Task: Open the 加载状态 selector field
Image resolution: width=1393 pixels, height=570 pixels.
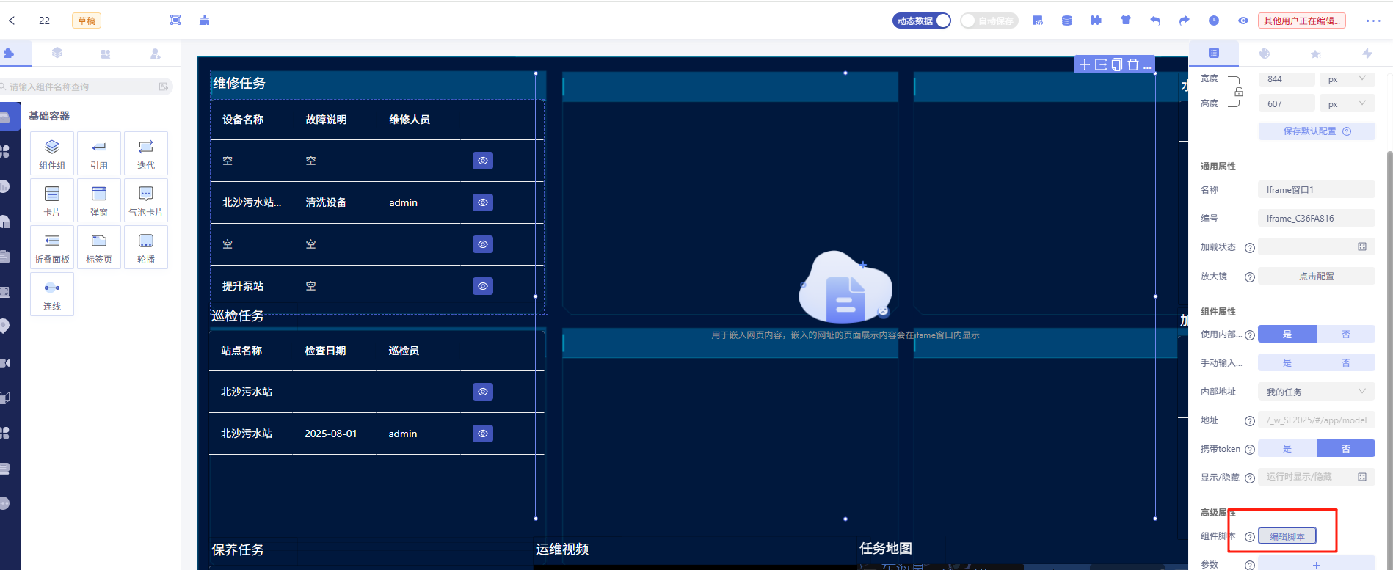Action: [1317, 247]
